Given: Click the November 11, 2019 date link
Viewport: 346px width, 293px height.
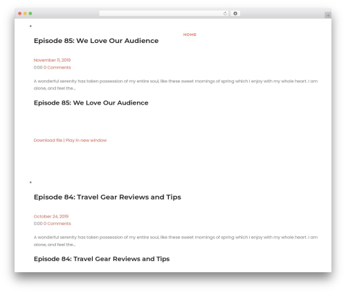Looking at the screenshot, I should [52, 60].
